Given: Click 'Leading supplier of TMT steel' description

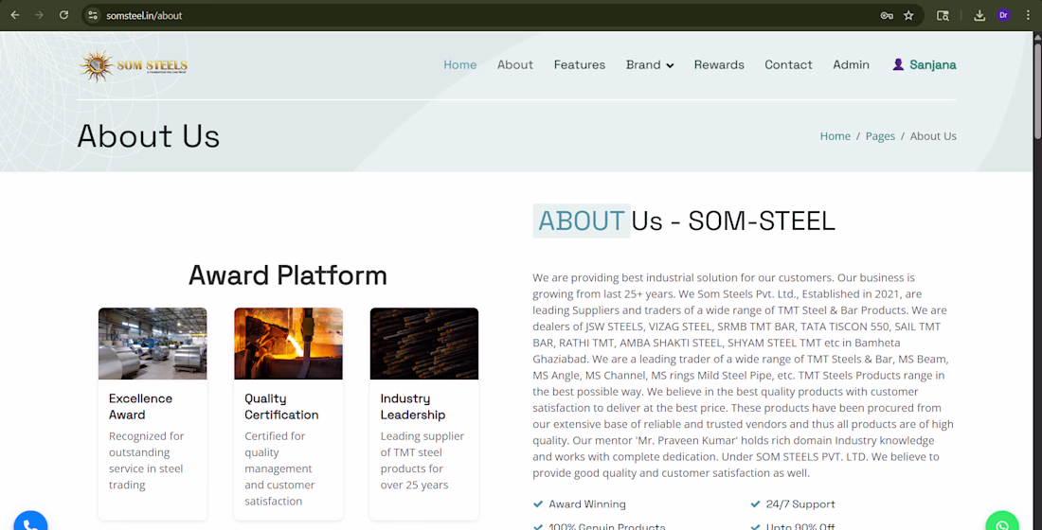Looking at the screenshot, I should tap(422, 460).
